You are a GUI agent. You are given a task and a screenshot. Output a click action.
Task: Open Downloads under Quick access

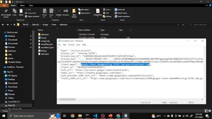pyautogui.click(x=13, y=40)
